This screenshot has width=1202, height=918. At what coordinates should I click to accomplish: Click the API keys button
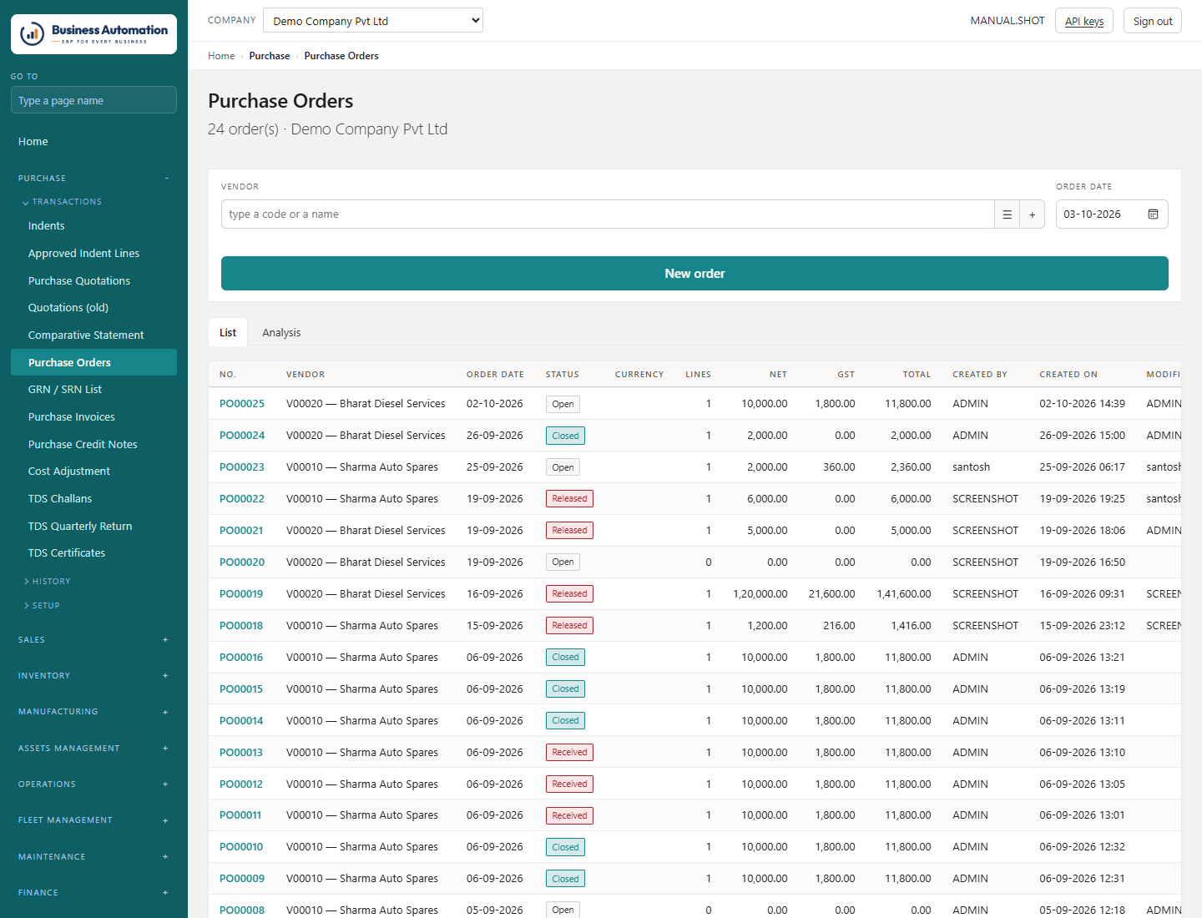pyautogui.click(x=1083, y=21)
